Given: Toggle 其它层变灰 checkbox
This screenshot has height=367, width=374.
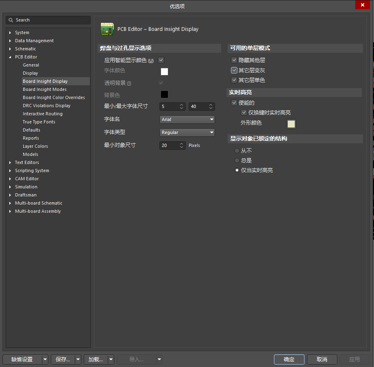Looking at the screenshot, I should (234, 70).
